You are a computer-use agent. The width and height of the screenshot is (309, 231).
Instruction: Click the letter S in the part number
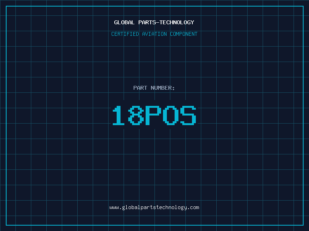tap(188, 115)
